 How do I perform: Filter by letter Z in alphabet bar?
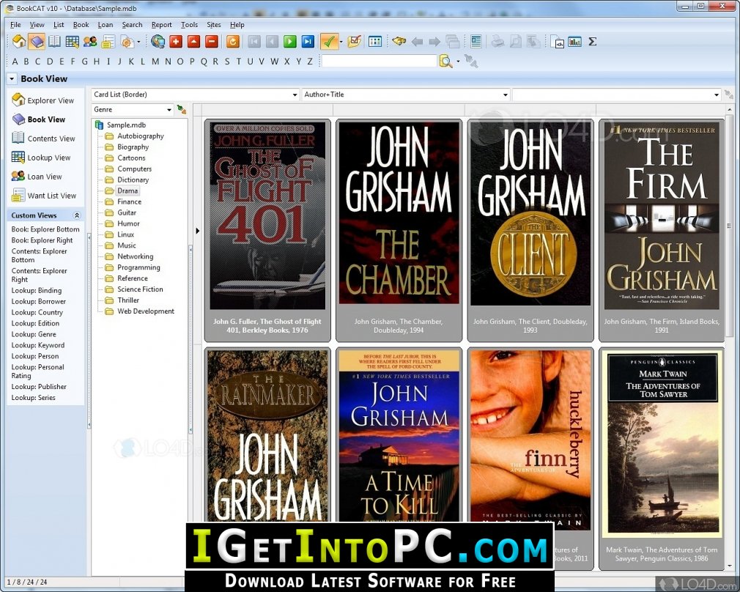coord(310,62)
